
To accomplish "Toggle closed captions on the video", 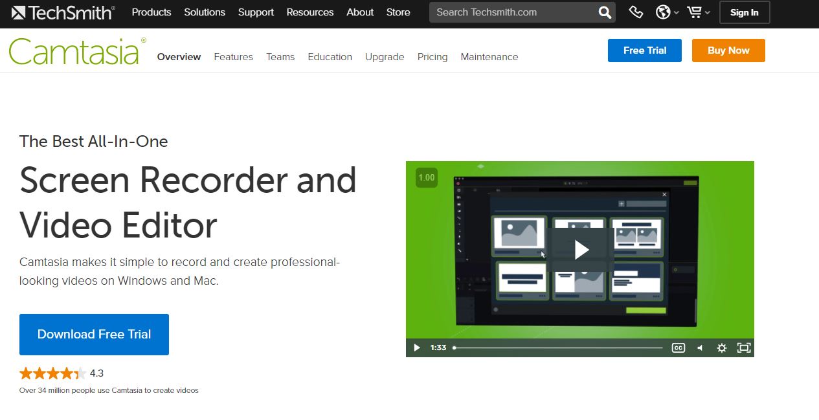I will click(x=678, y=348).
